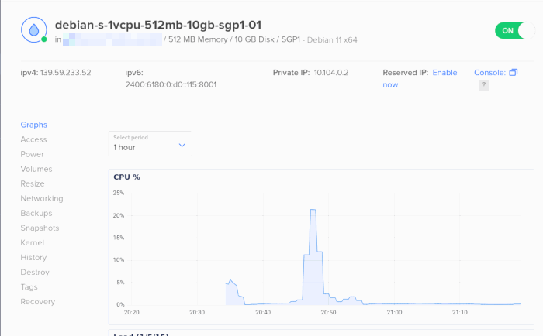Click the period dropdown chevron arrow
543x336 pixels.
click(182, 146)
